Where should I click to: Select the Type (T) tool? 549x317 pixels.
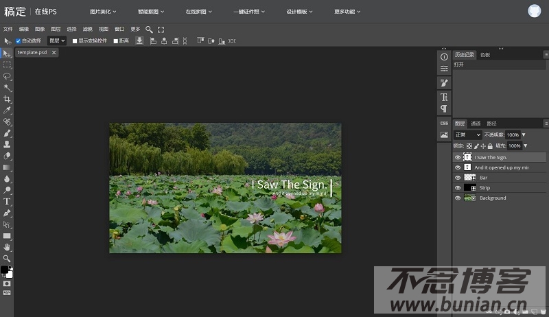pos(7,201)
